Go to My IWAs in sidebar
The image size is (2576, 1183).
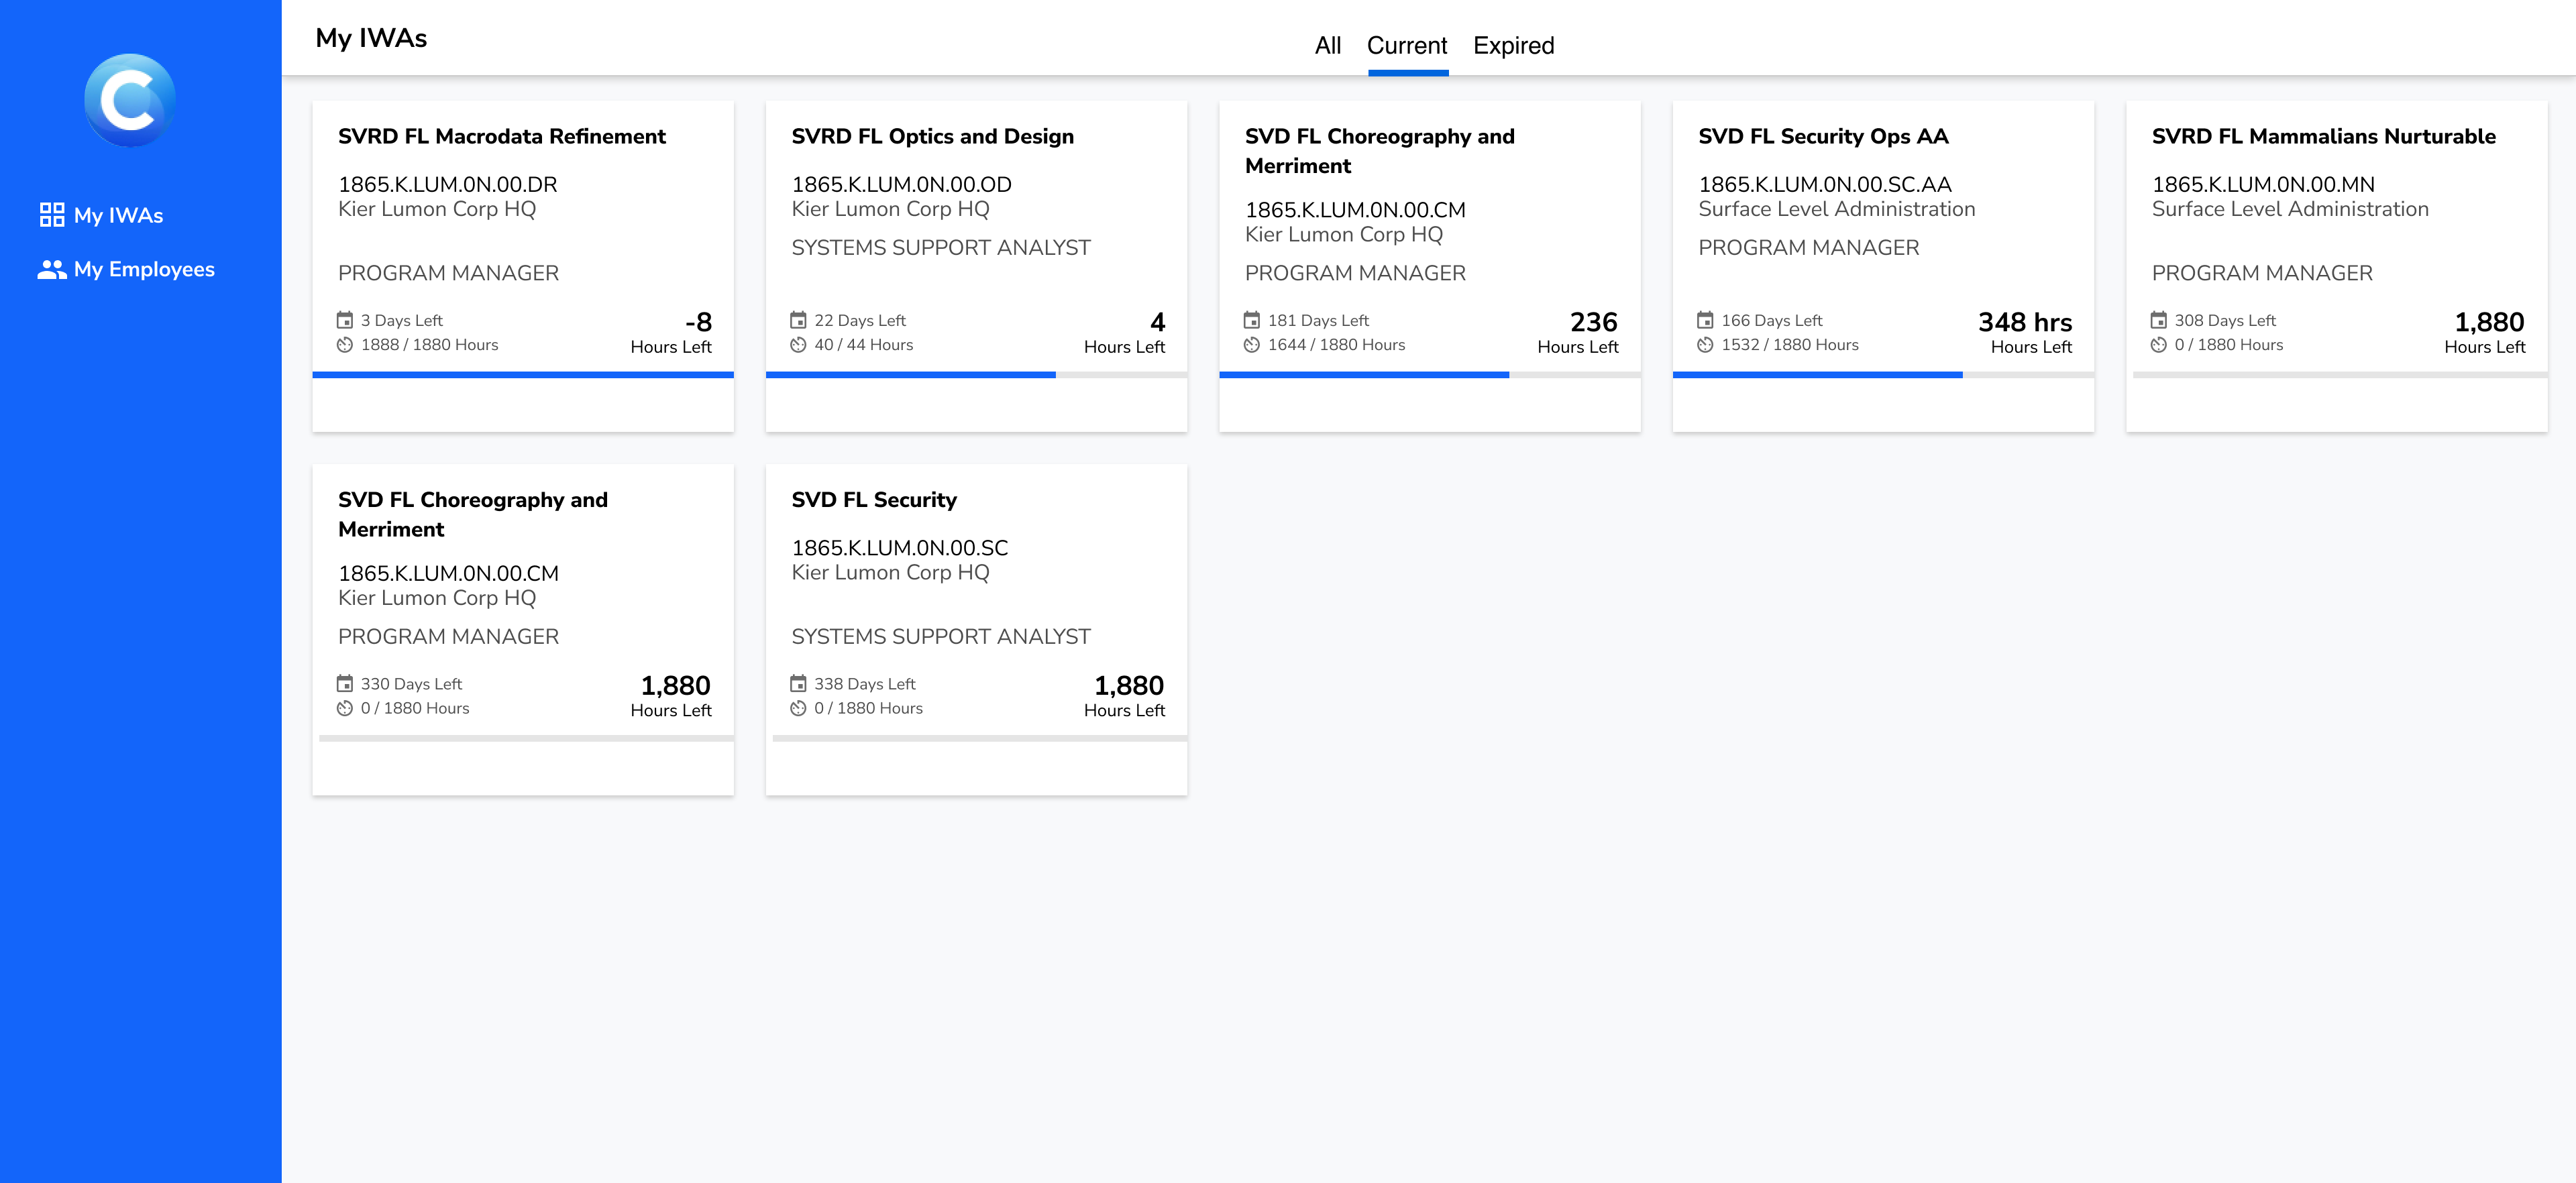[118, 215]
